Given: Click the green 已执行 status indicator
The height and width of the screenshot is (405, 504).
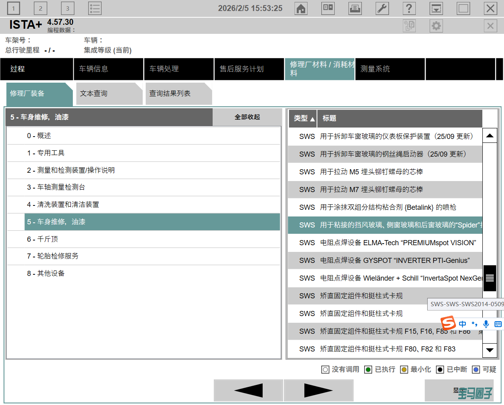Looking at the screenshot, I should click(x=368, y=370).
